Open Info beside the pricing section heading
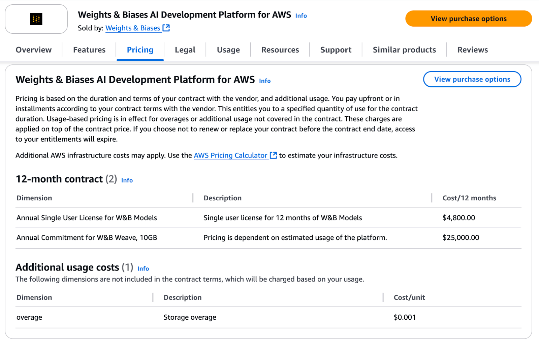539x345 pixels. point(264,81)
